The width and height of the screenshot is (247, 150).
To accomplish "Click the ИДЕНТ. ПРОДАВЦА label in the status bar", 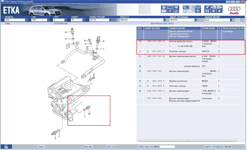I will click(214, 147).
